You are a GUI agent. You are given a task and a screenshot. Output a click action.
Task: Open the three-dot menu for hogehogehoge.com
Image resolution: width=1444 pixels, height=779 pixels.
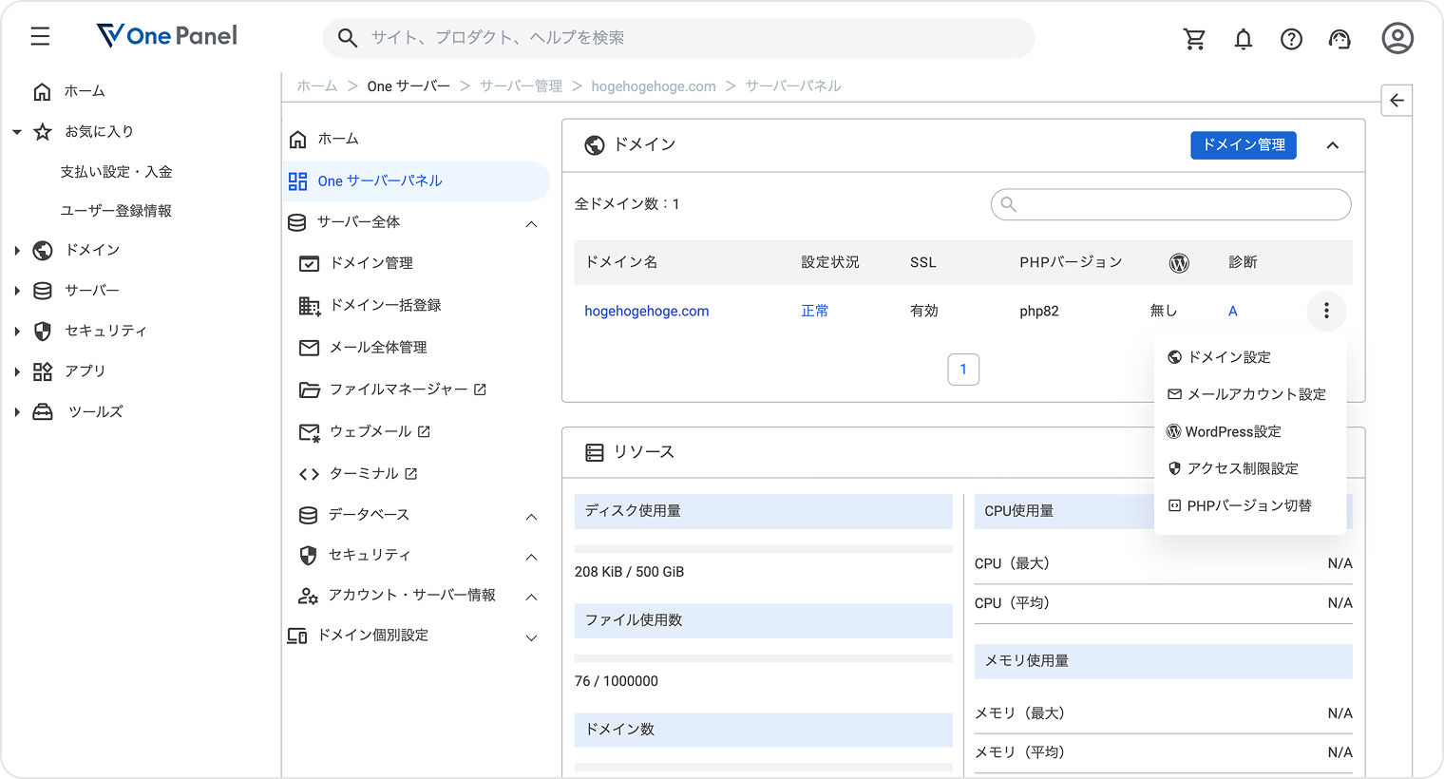tap(1326, 311)
